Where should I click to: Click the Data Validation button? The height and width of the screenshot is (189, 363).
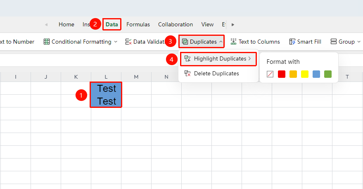point(145,42)
